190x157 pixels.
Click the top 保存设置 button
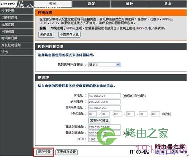[x=46, y=35]
